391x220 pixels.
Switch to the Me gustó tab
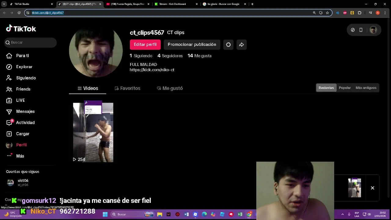(x=170, y=88)
